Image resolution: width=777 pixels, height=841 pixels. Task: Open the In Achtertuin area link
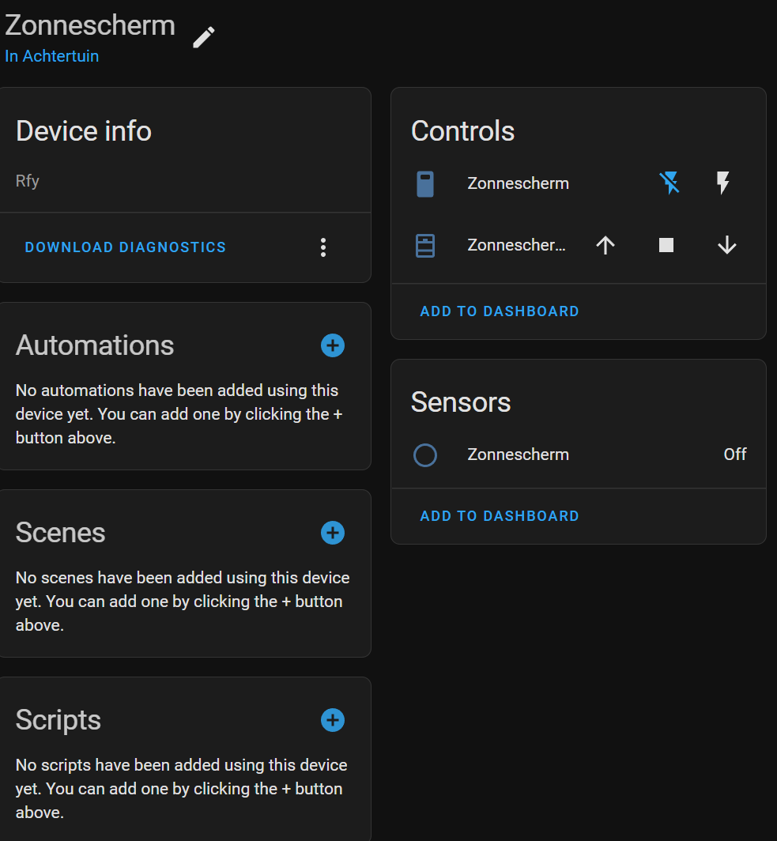[x=52, y=56]
